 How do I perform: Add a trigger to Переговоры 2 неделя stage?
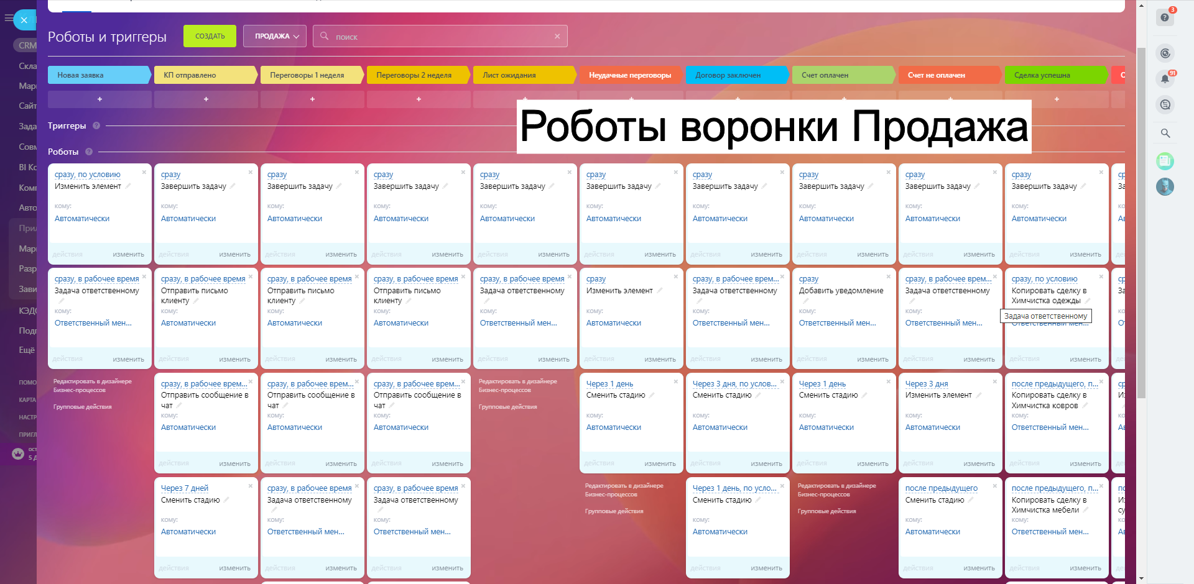[419, 99]
